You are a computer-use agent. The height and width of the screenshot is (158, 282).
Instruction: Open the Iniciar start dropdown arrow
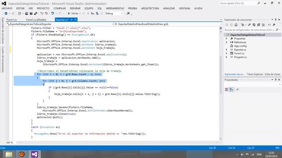(80, 14)
